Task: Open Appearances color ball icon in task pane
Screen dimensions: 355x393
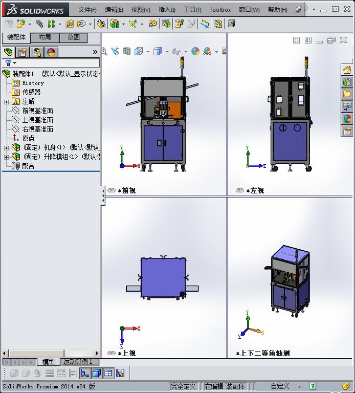Action: (347, 119)
